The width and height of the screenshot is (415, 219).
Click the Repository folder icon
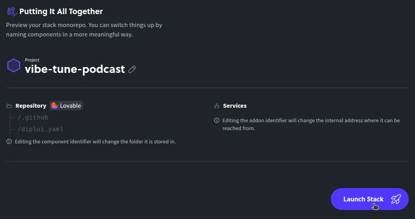pyautogui.click(x=9, y=106)
